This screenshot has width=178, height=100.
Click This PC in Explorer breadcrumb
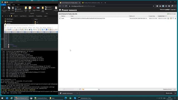tap(16, 16)
